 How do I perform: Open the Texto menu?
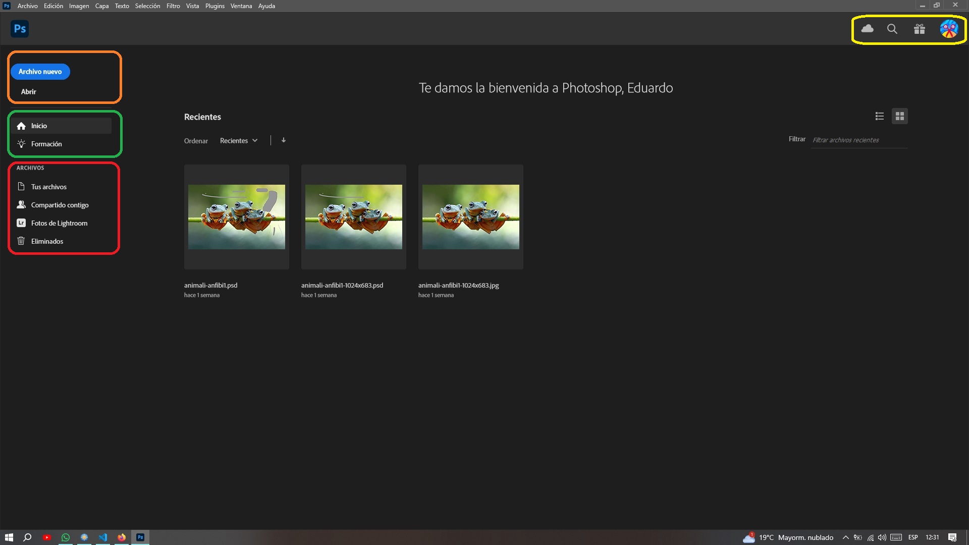click(122, 6)
